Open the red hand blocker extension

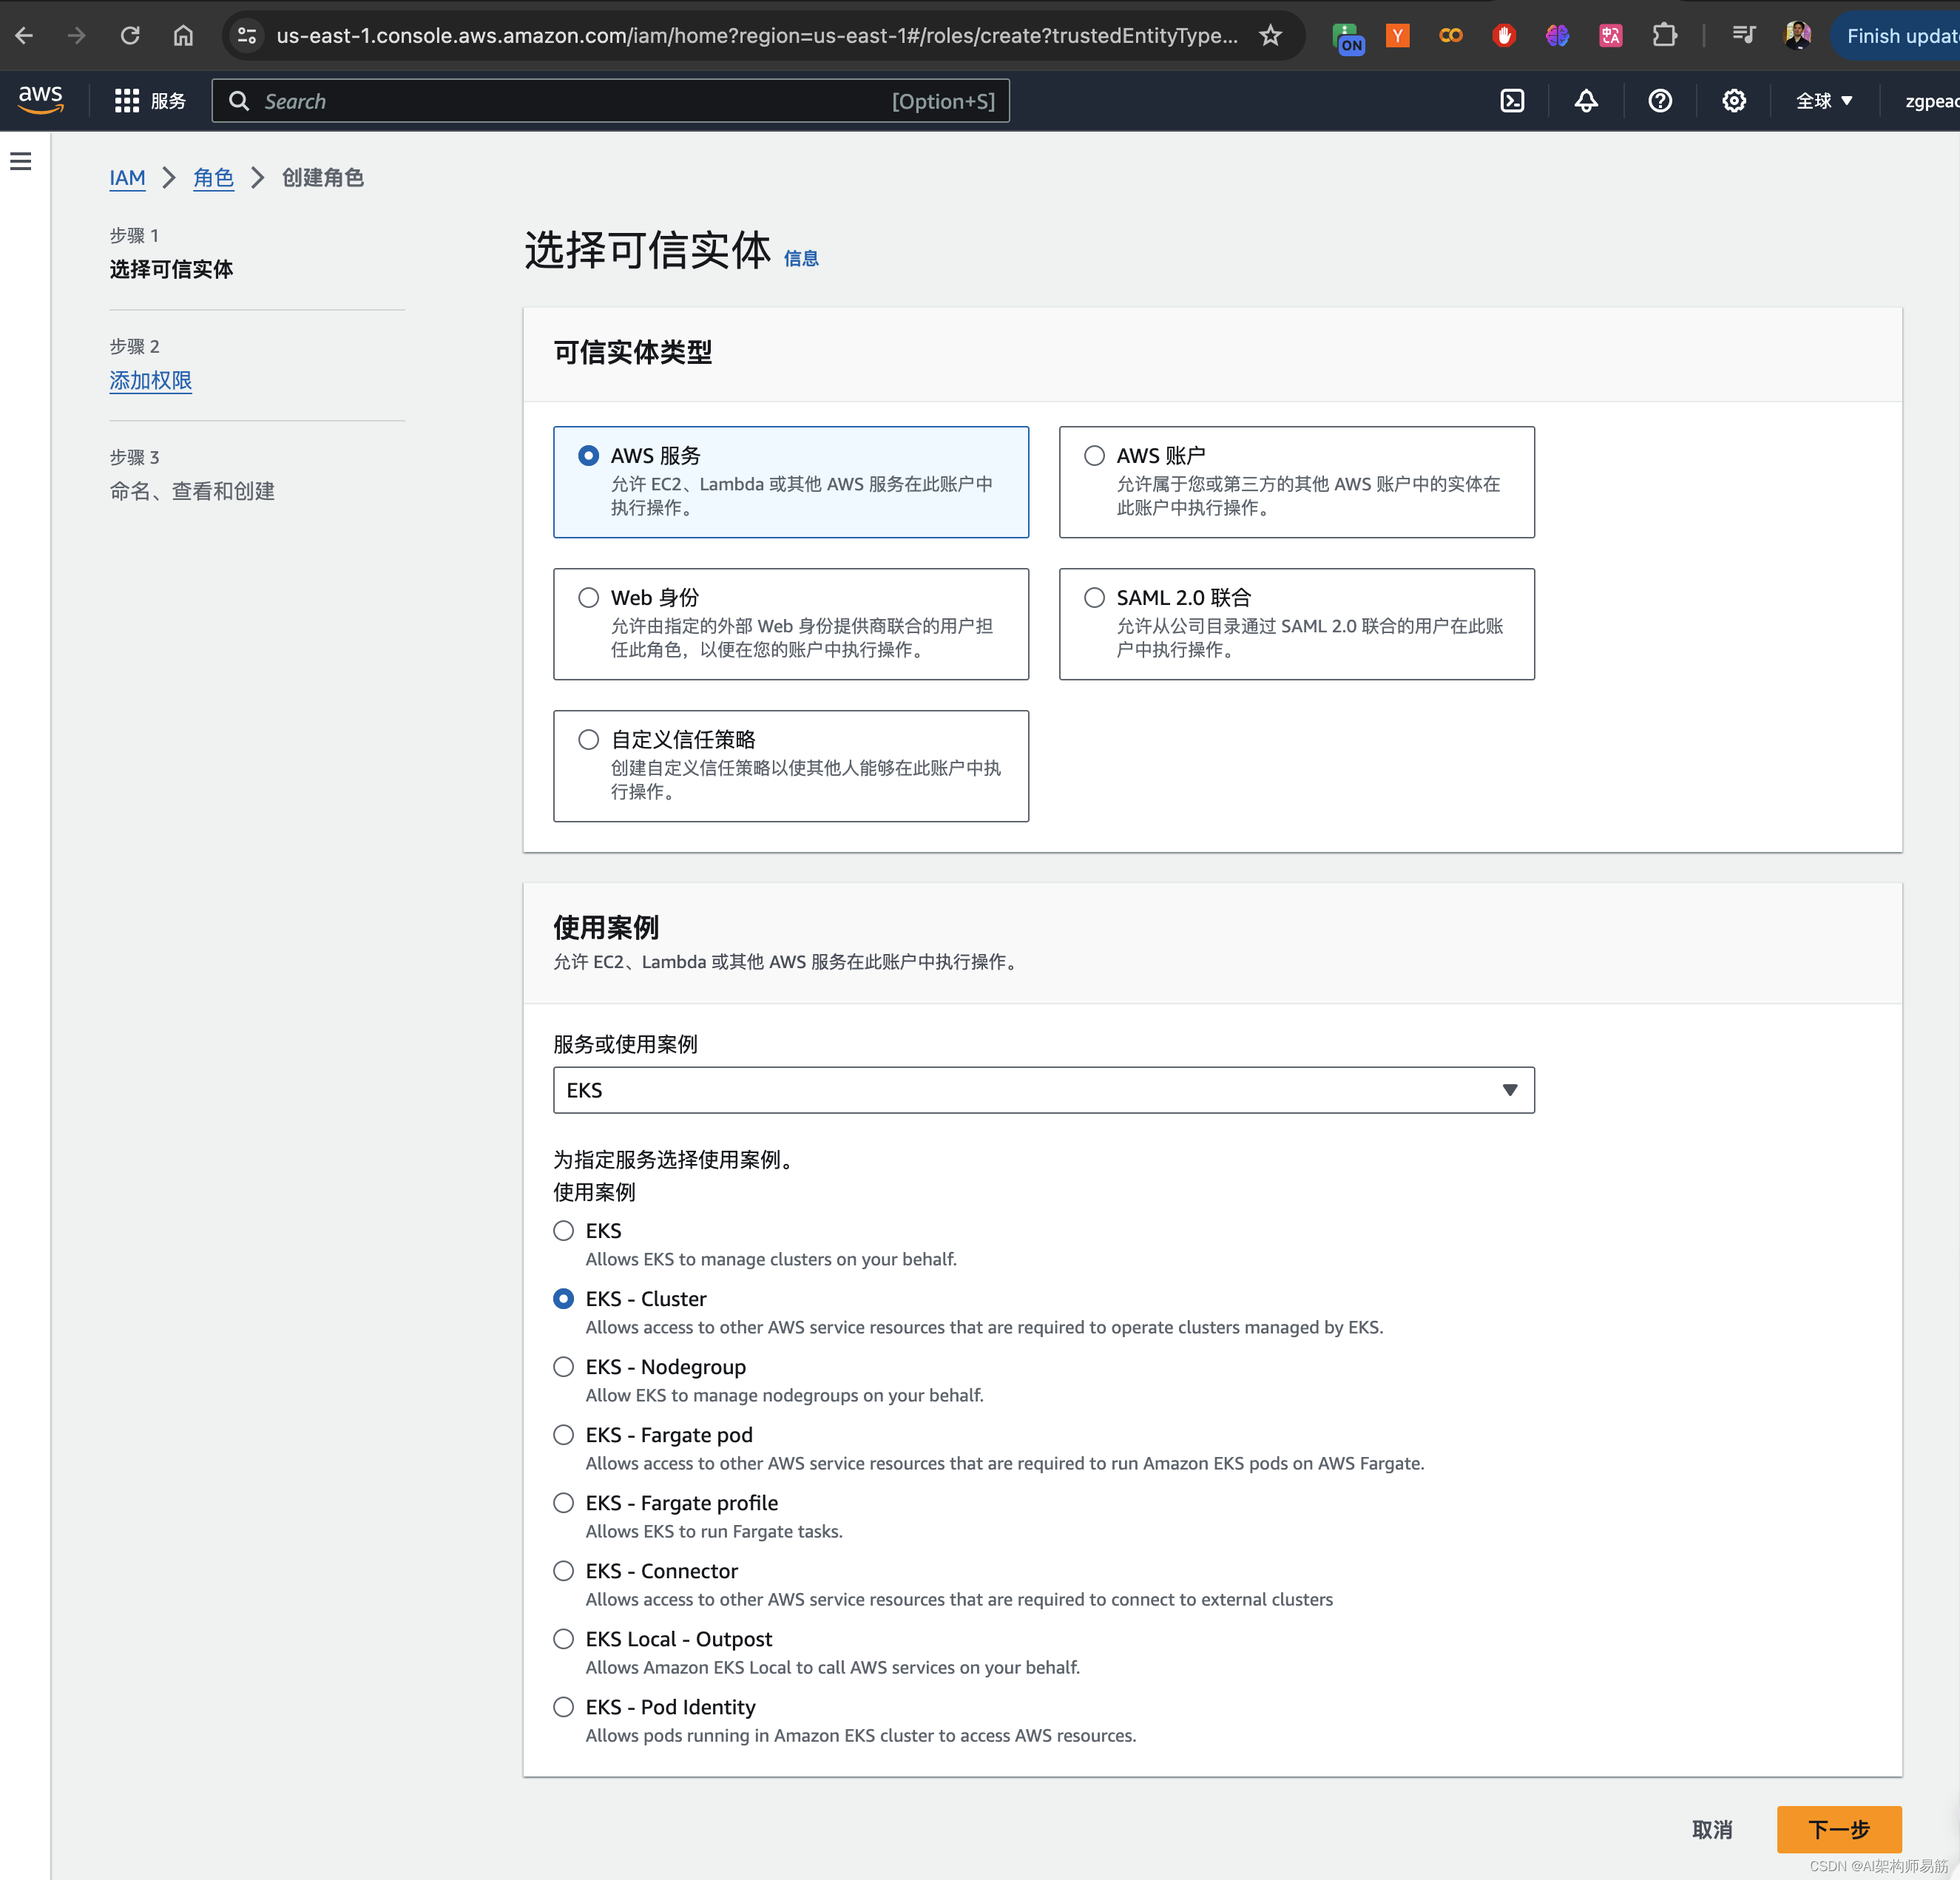point(1504,36)
